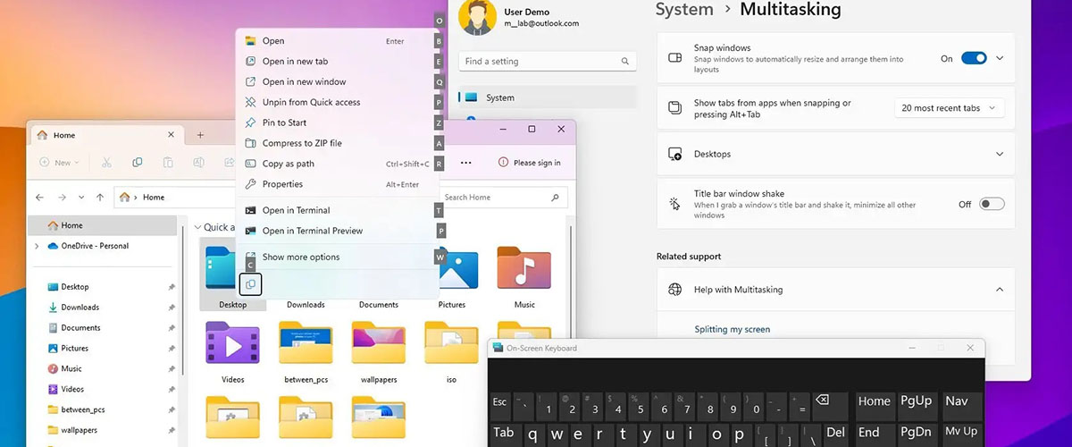The width and height of the screenshot is (1072, 447).
Task: Expand the Snap windows options chevron
Action: [x=1000, y=58]
